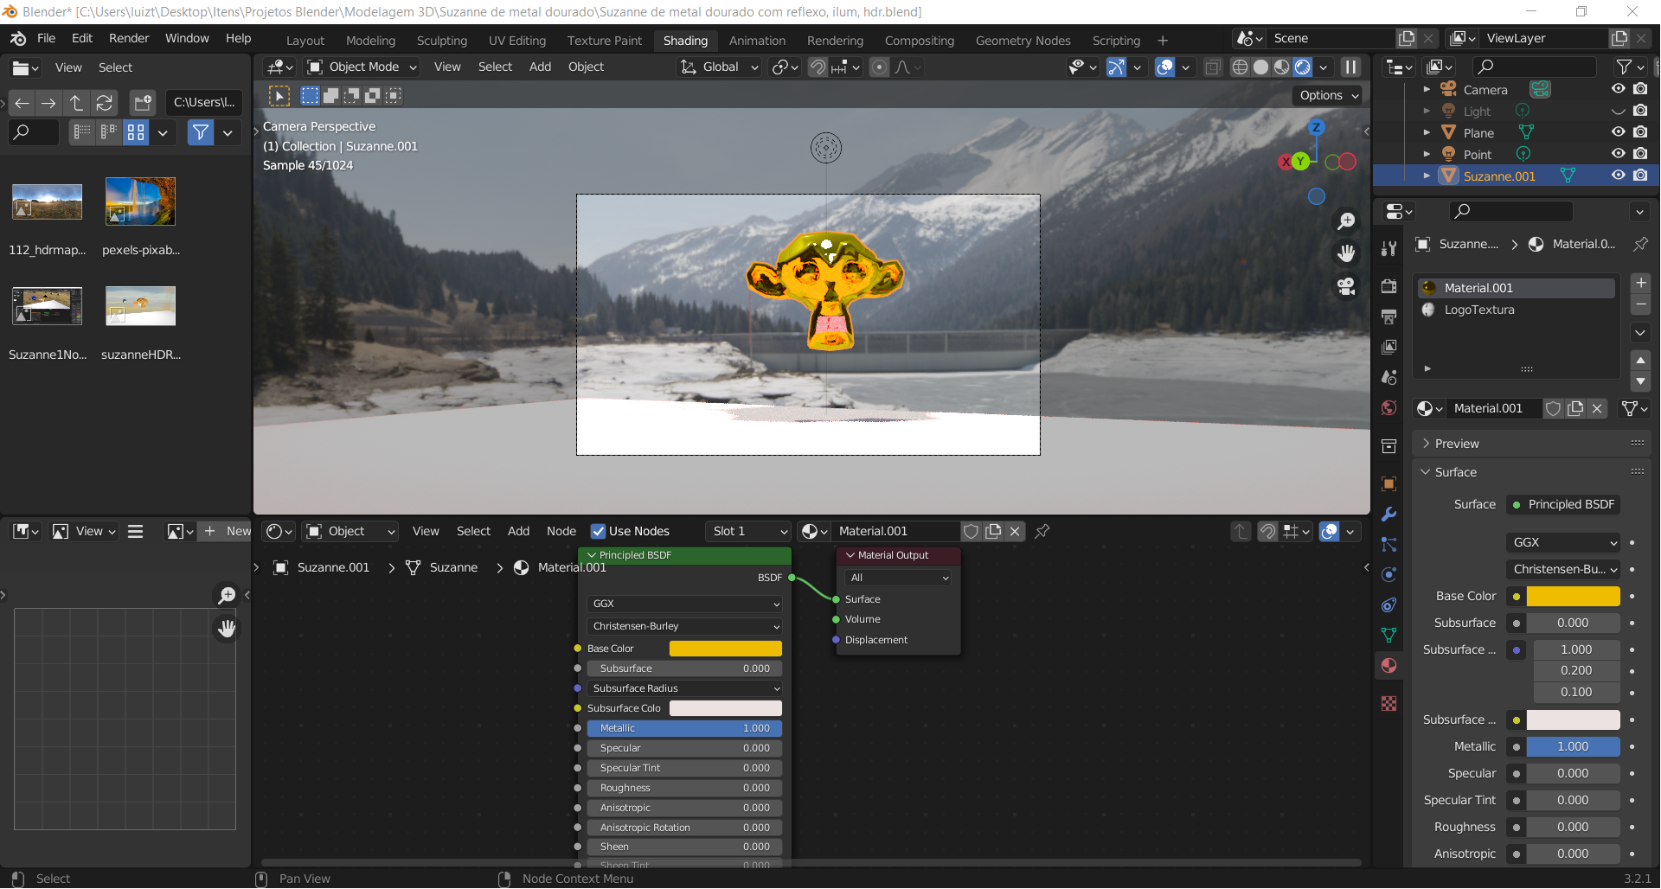Click the viewport zoom magnifier icon
Image resolution: width=1661 pixels, height=889 pixels.
pos(1345,221)
